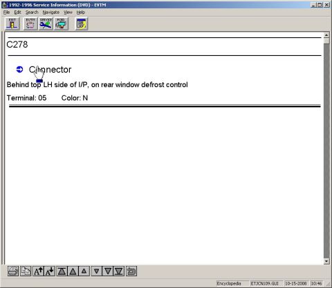Screen dimensions: 332x288
Task: Click the small down triangle line button
Action: [x=97, y=271]
